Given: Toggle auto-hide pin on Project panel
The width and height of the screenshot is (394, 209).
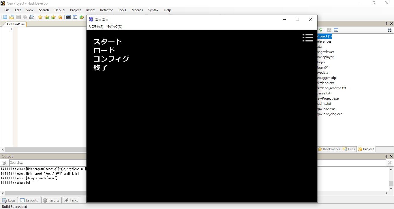Looking at the screenshot, I should coord(387,24).
